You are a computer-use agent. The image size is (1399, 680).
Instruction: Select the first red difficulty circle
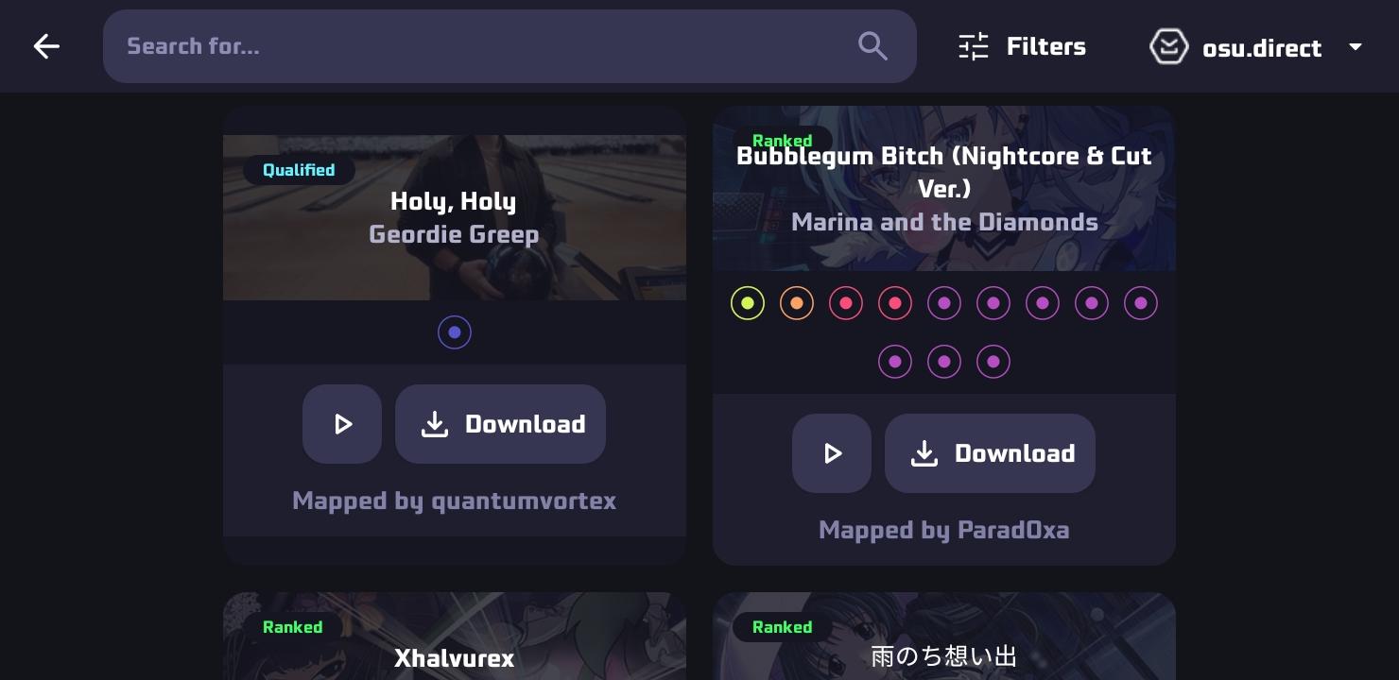(846, 303)
